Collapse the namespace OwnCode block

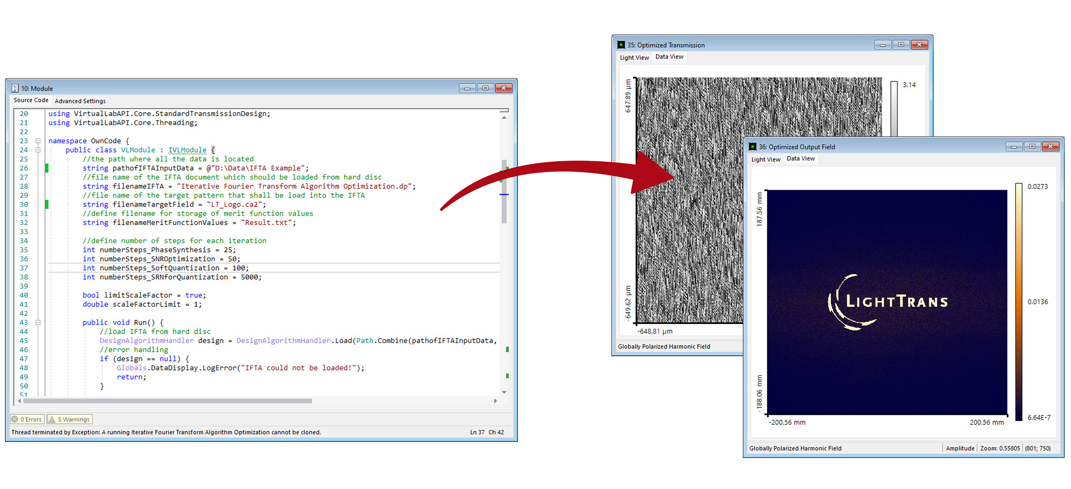[38, 141]
